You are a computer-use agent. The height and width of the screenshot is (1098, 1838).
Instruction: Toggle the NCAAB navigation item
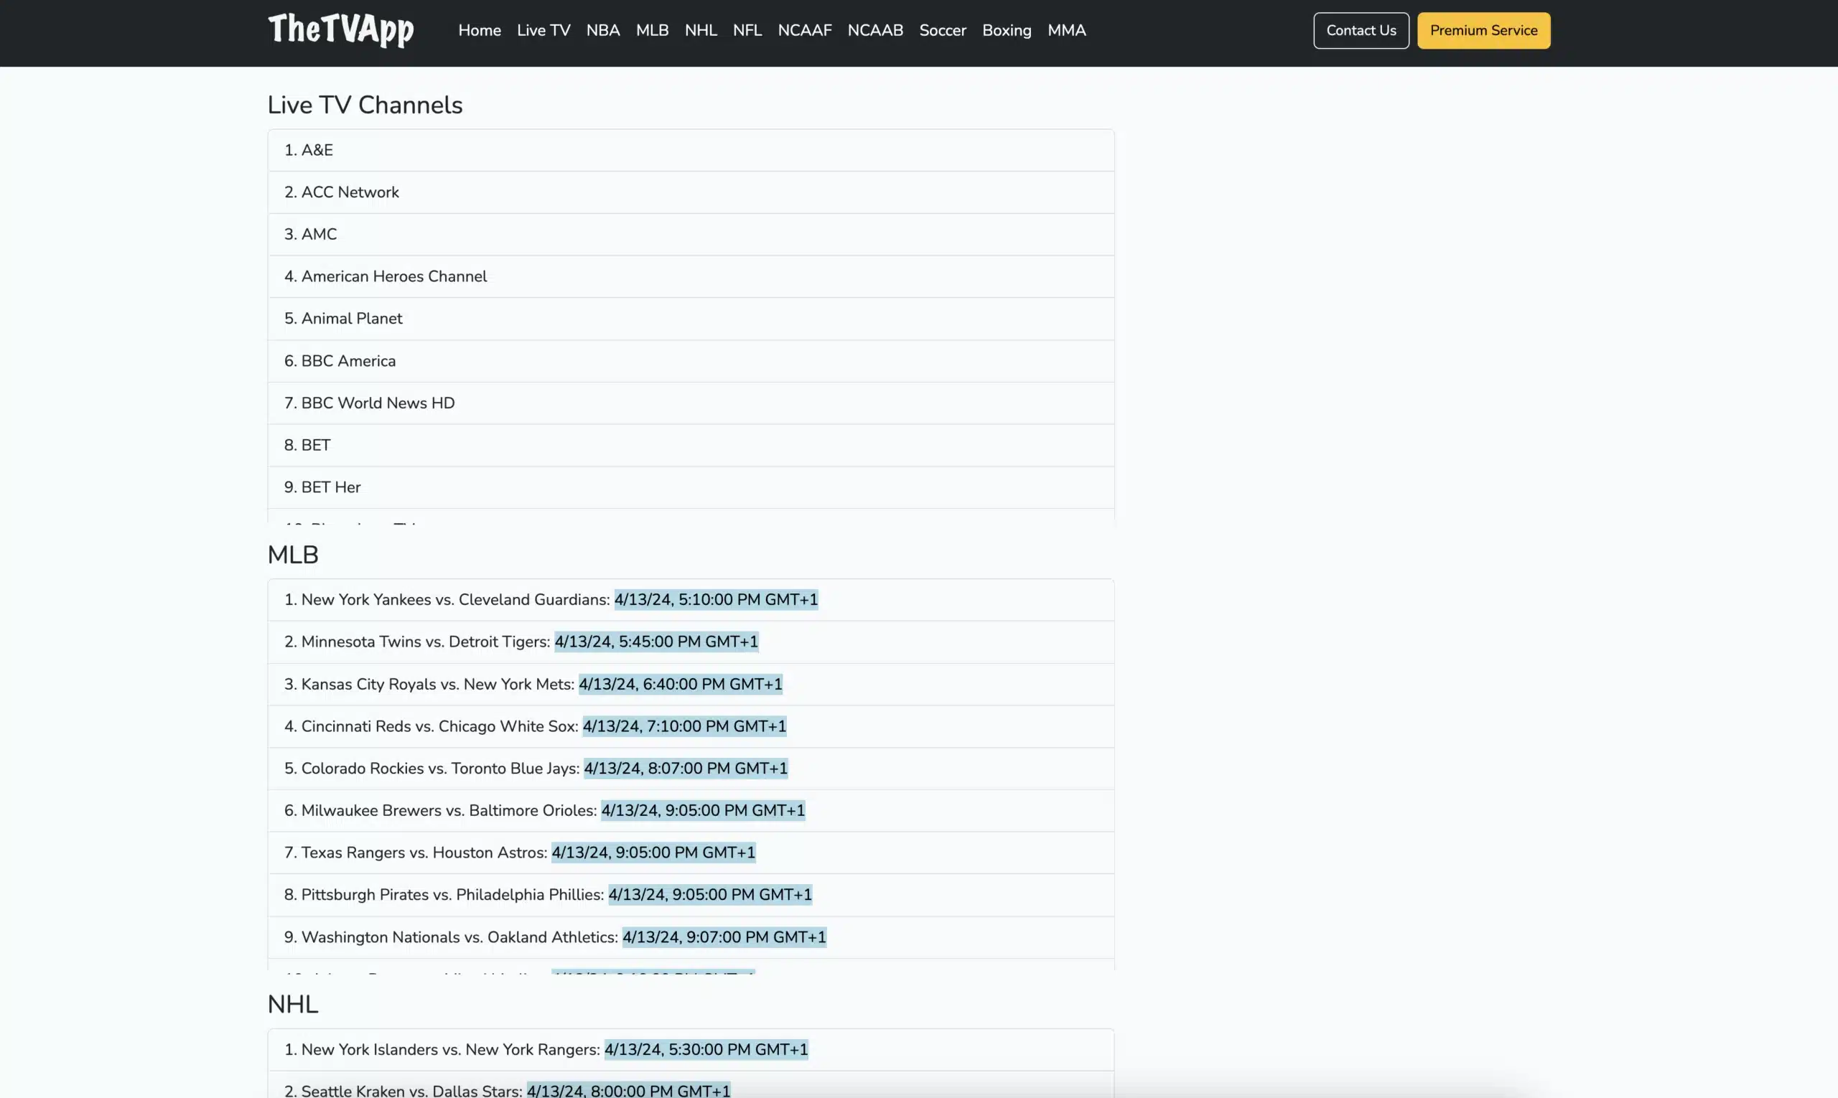coord(874,30)
